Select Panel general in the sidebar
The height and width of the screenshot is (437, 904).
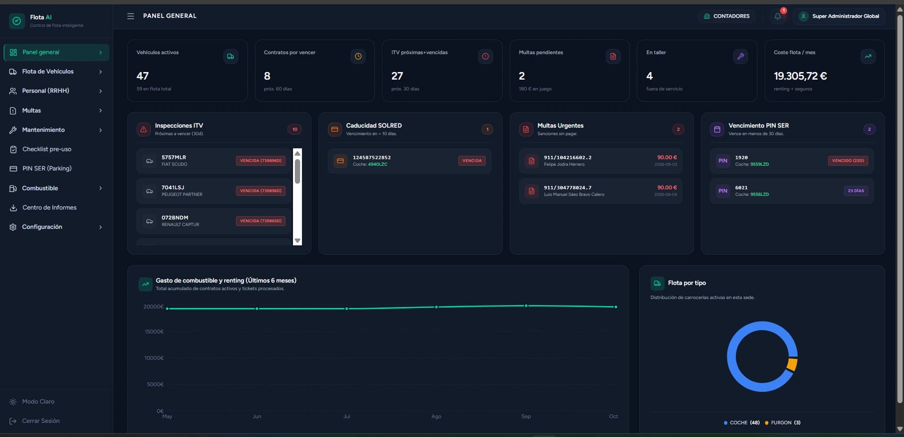click(57, 52)
